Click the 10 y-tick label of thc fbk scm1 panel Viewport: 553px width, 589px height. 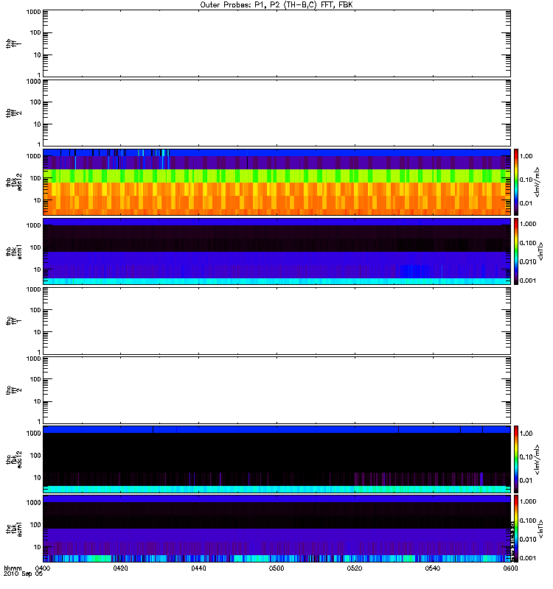pos(38,547)
